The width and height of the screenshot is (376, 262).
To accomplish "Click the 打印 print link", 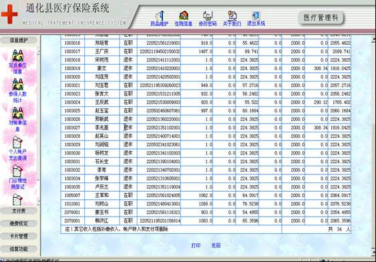I will click(196, 245).
